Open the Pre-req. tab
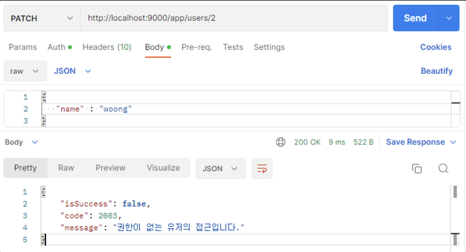Viewport: 466px width, 252px height. click(x=197, y=47)
